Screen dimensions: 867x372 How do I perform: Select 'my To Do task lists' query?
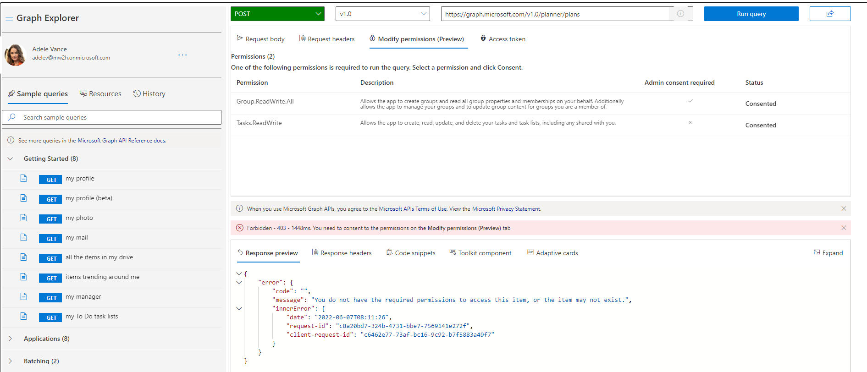[92, 317]
